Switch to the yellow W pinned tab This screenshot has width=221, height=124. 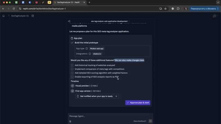(49, 2)
